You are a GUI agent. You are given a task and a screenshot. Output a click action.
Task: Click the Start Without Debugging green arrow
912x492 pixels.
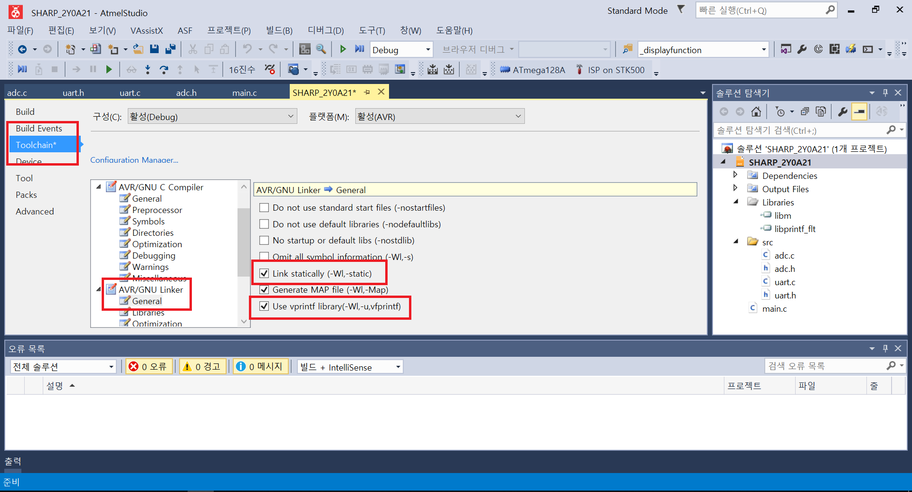click(x=343, y=49)
